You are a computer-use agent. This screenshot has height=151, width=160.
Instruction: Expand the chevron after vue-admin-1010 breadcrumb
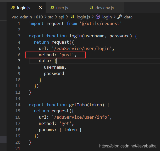tap(46, 17)
